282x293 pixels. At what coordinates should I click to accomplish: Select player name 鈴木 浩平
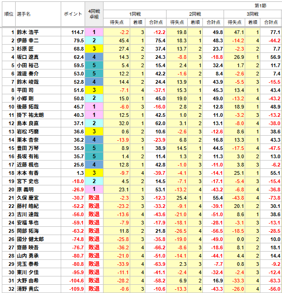pyautogui.click(x=28, y=32)
